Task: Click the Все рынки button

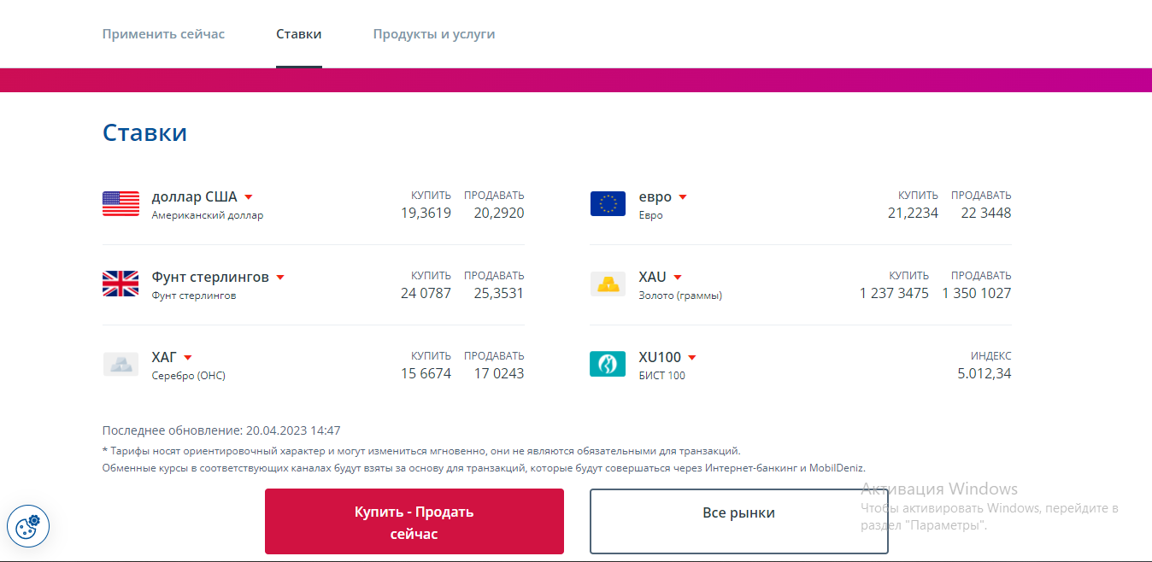Action: click(738, 513)
